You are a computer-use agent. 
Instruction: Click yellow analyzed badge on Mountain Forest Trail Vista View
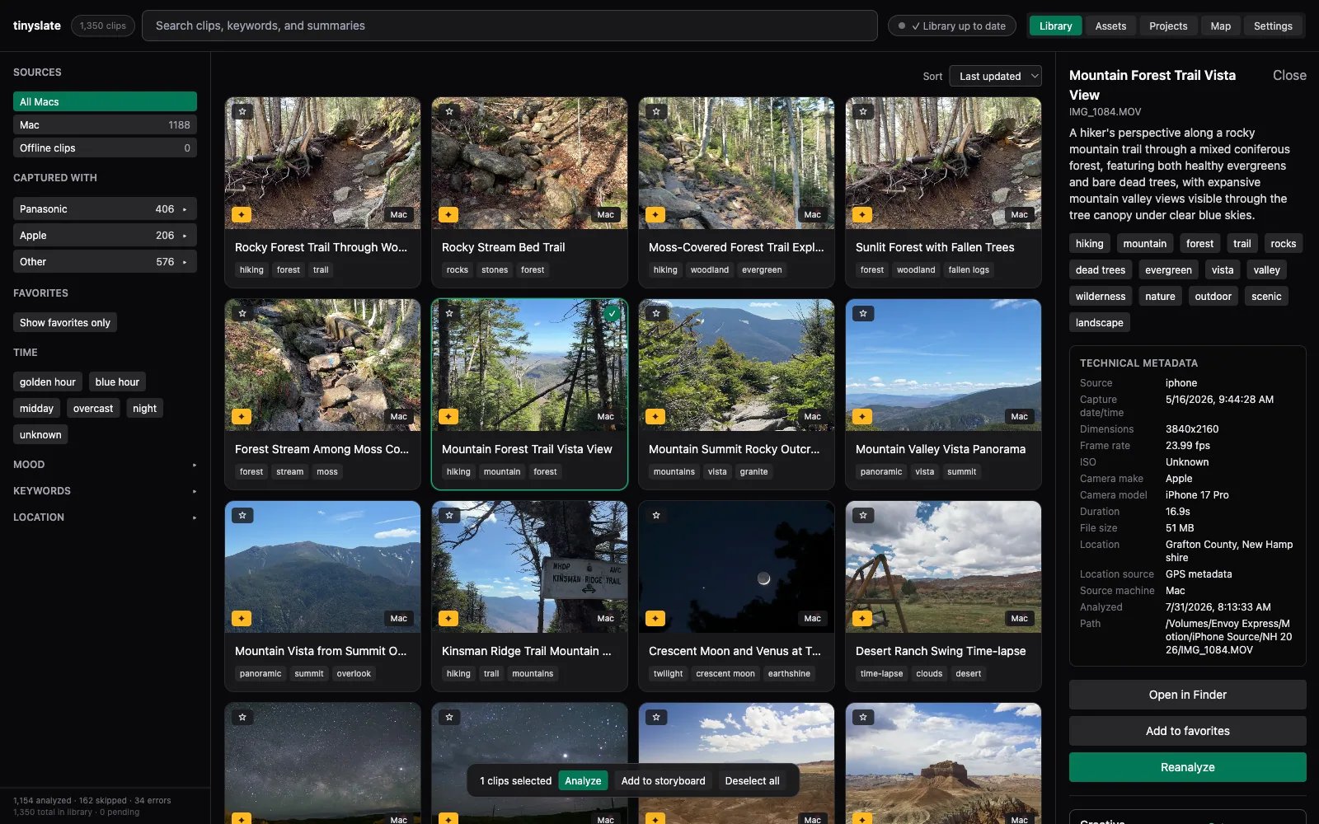[448, 416]
